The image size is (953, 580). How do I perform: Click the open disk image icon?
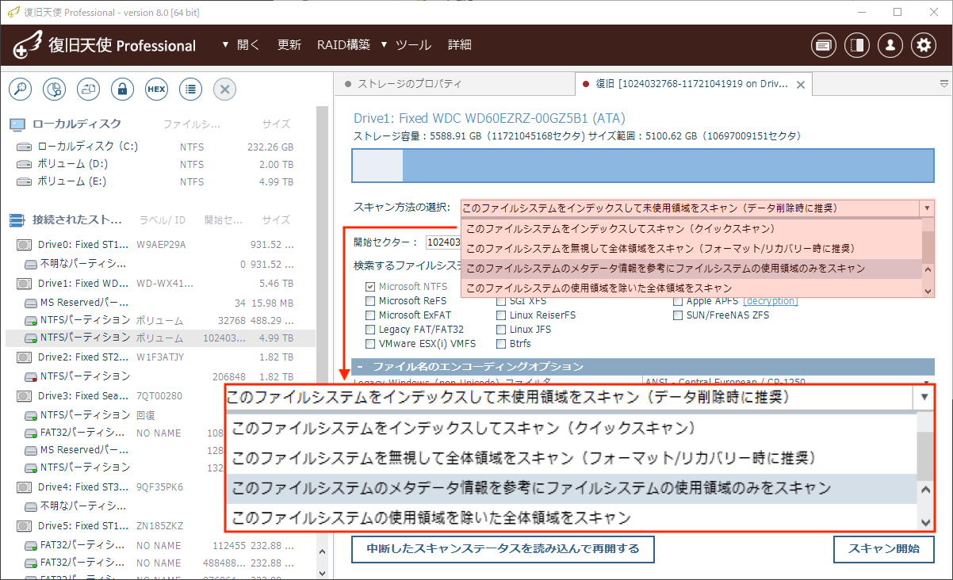[x=88, y=89]
